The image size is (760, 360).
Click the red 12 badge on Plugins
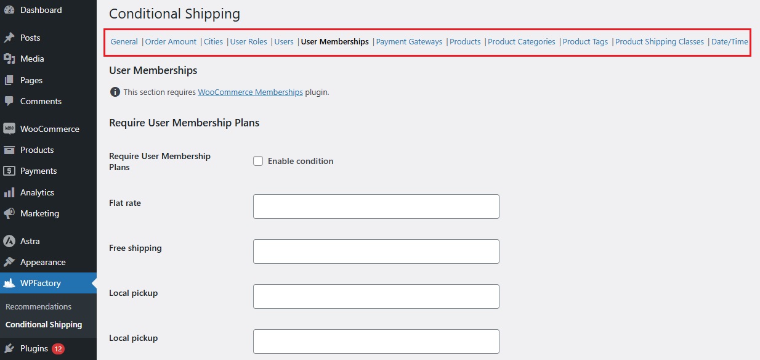coord(58,348)
